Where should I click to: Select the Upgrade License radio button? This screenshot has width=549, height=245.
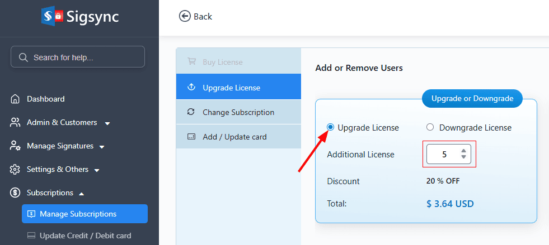point(330,127)
